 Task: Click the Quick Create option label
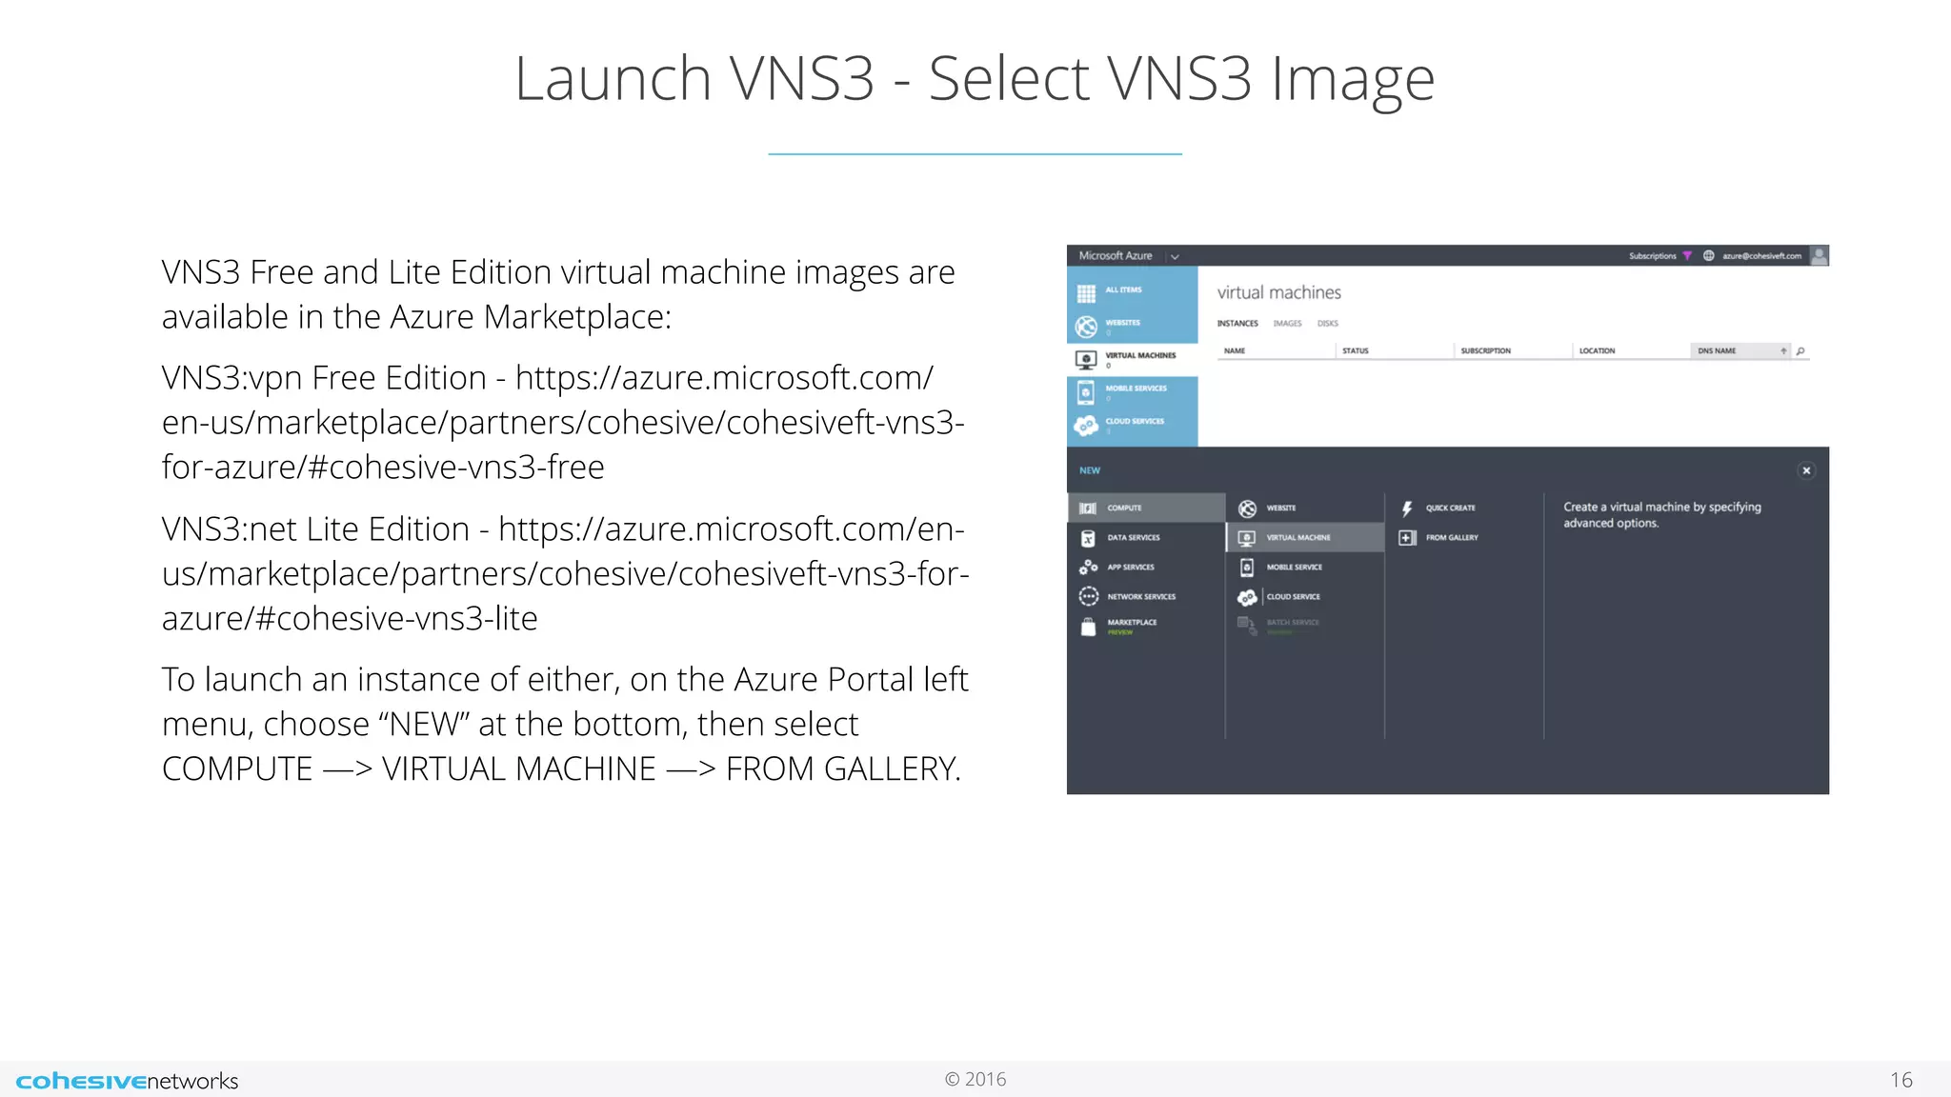click(1450, 509)
